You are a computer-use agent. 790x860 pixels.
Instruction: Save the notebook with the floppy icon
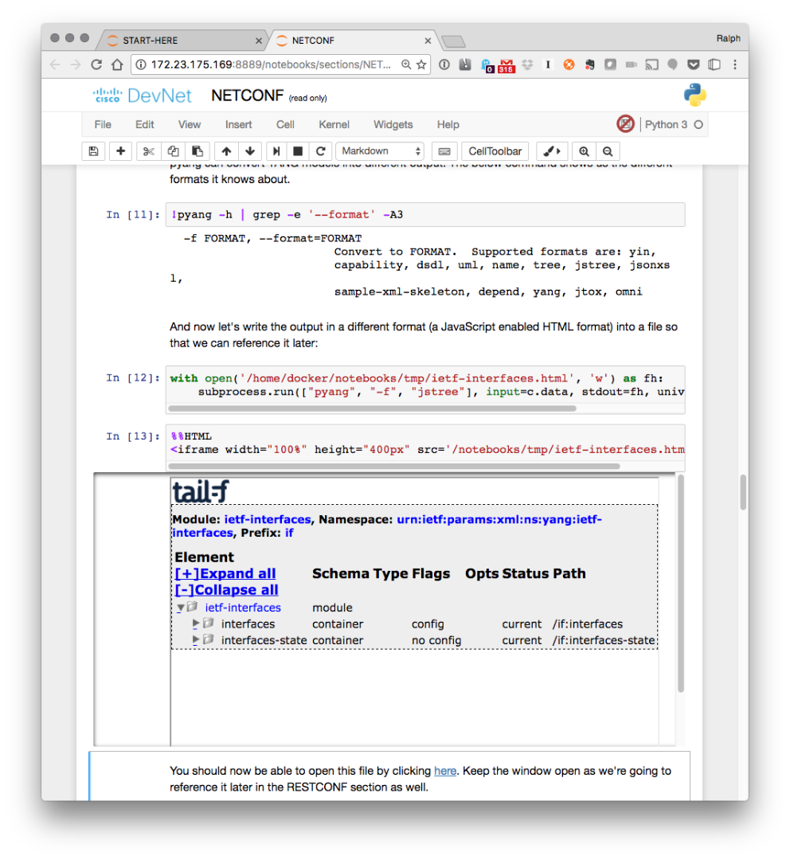(93, 151)
